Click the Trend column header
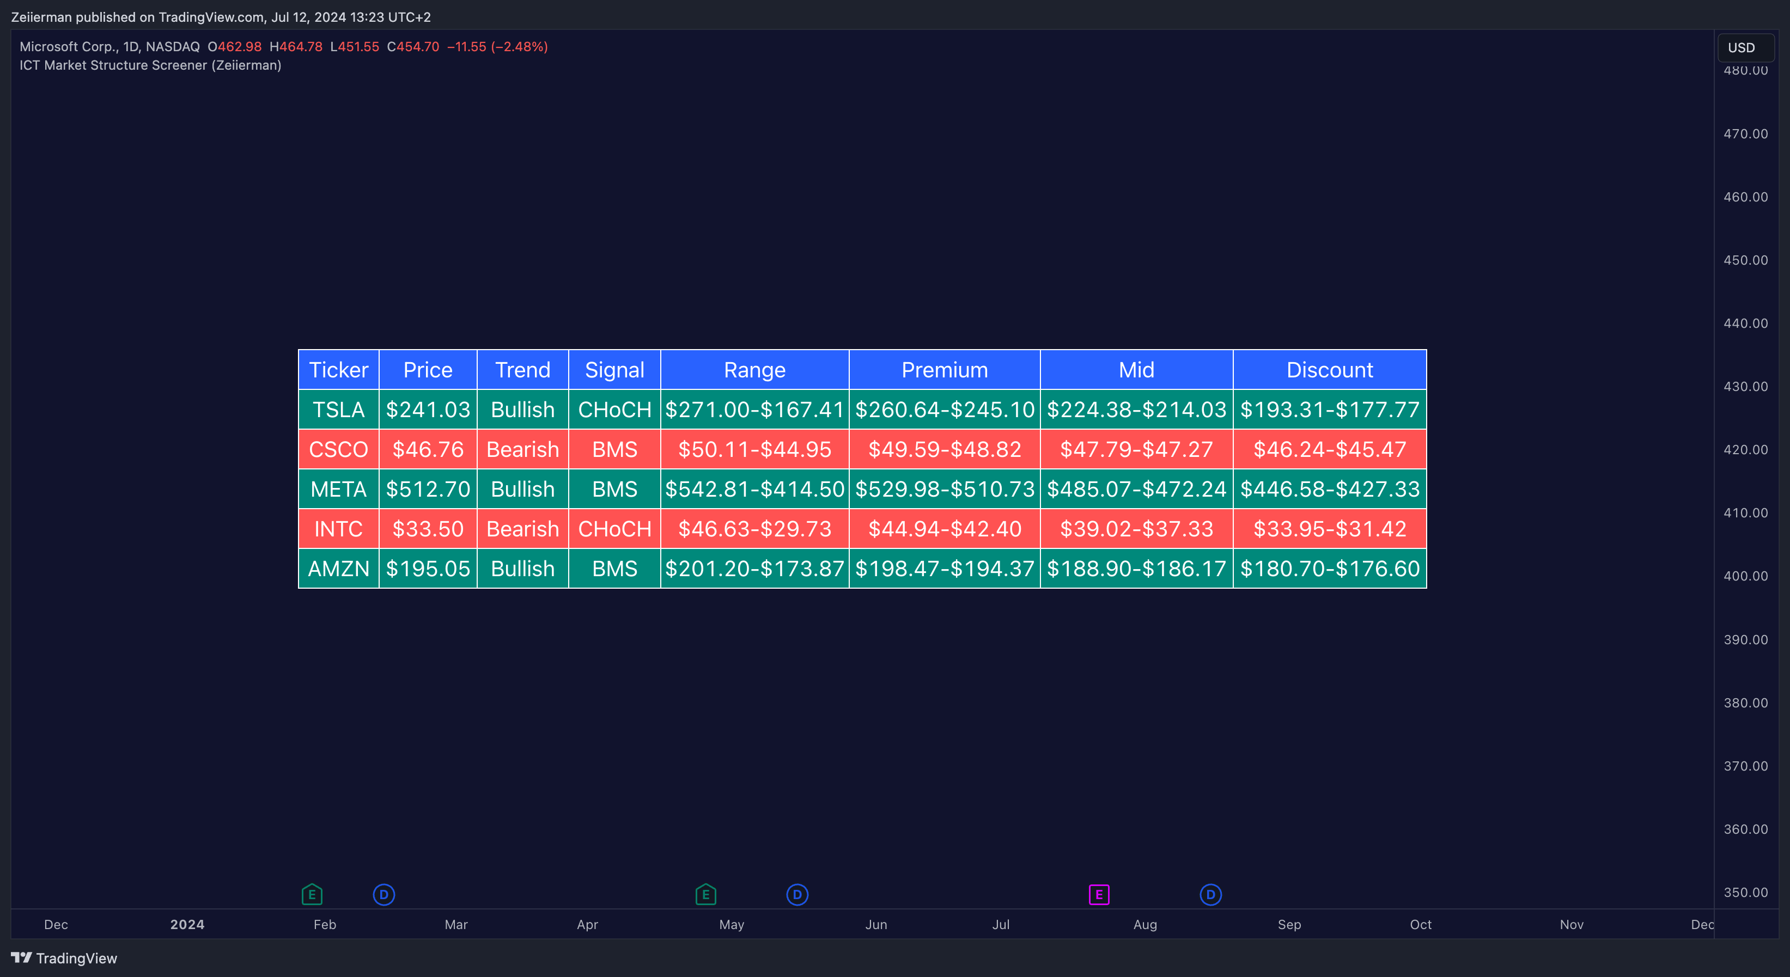 coord(522,370)
